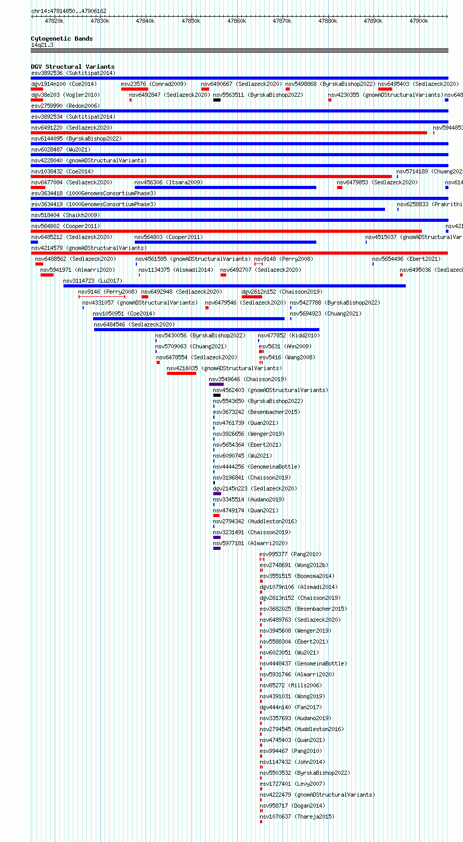Viewport: 463px width, 842px height.
Task: Select esv1727401 (Levy2007) label
Action: (292, 784)
